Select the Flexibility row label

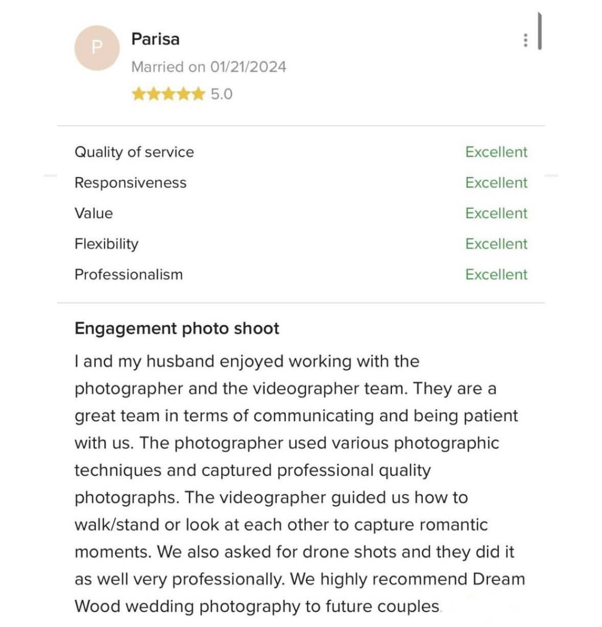[107, 244]
